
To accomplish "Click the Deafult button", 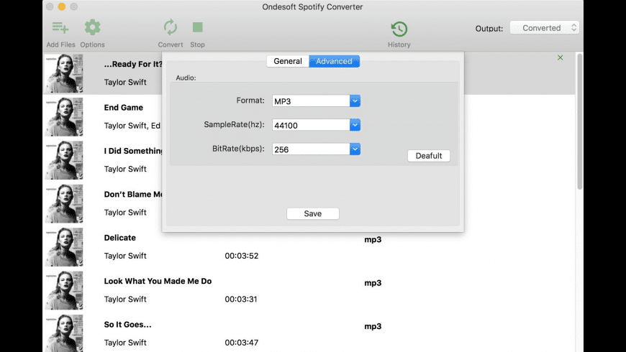I will [x=429, y=156].
